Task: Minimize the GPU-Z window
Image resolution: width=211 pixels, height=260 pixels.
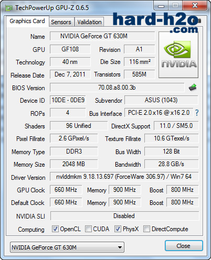Action: tap(161, 6)
